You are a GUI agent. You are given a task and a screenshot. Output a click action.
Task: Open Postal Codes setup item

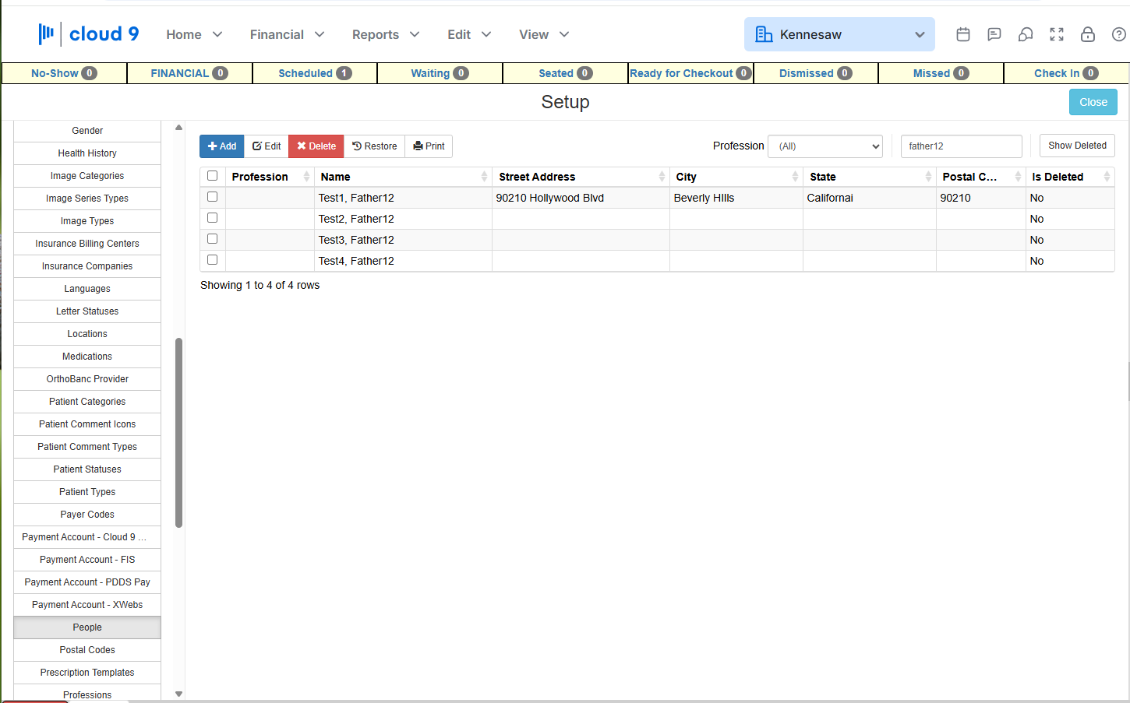click(x=87, y=650)
